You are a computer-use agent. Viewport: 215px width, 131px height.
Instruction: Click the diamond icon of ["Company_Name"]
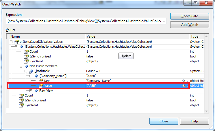coord(36,76)
